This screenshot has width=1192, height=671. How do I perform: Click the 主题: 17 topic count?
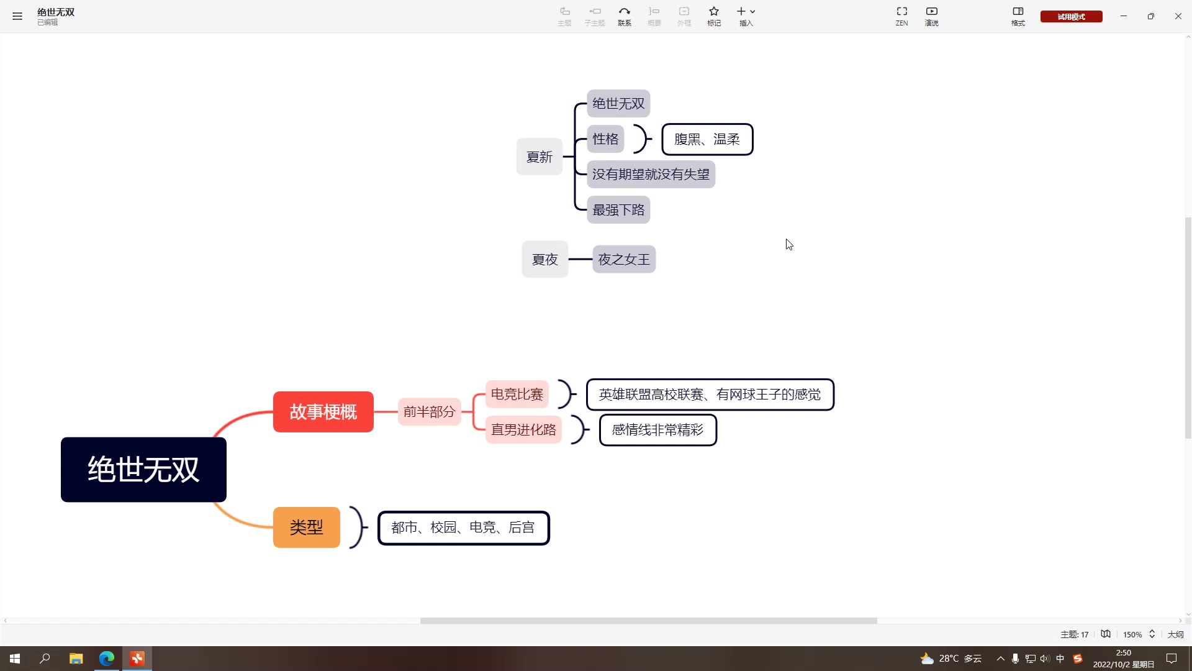point(1074,634)
